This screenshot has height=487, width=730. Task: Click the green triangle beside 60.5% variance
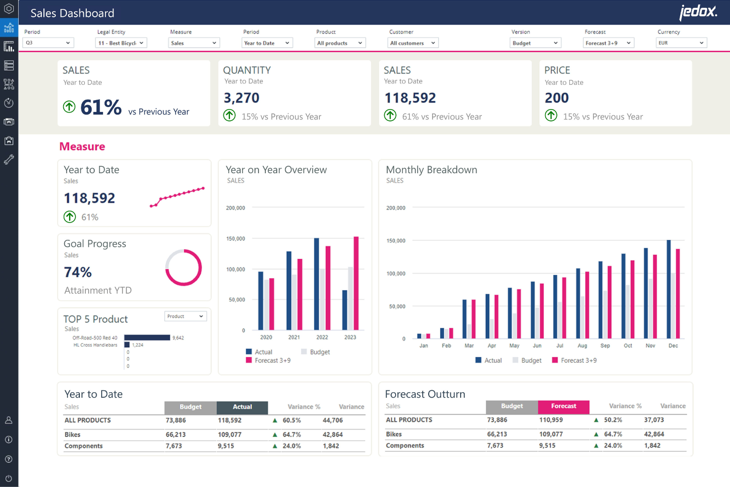coord(275,420)
